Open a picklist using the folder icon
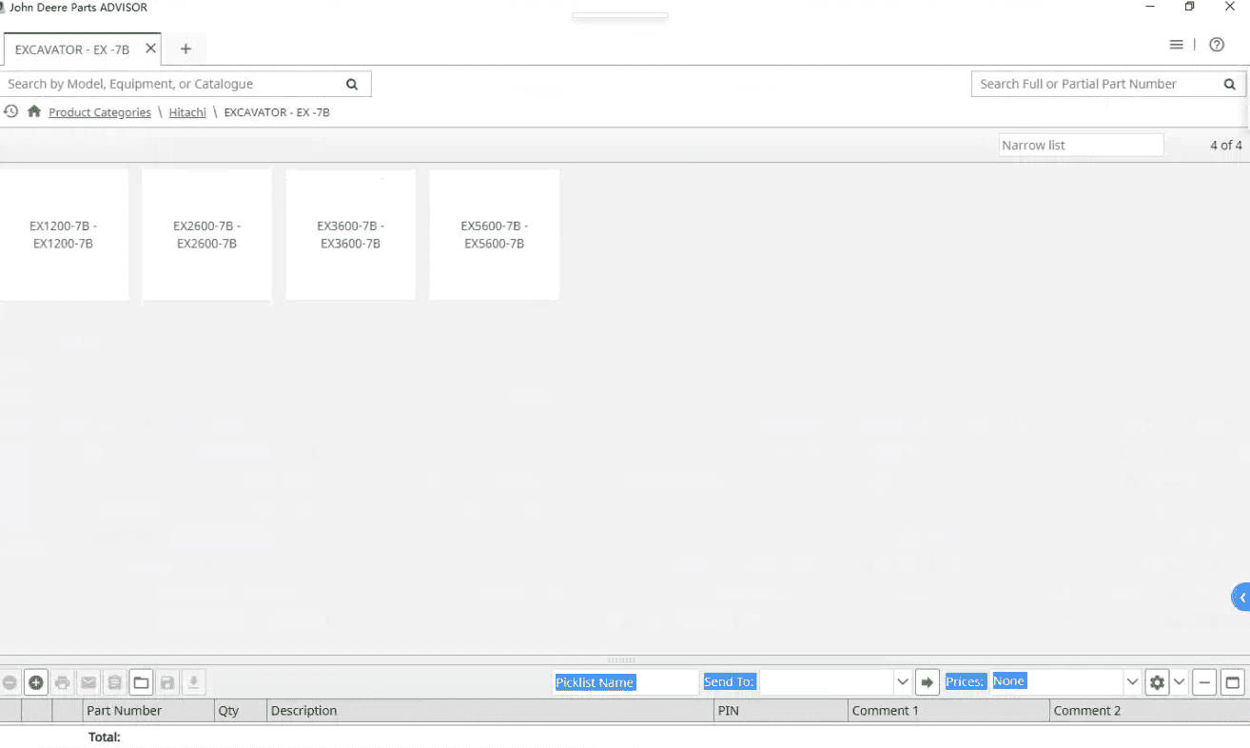Image resolution: width=1250 pixels, height=748 pixels. (x=141, y=682)
